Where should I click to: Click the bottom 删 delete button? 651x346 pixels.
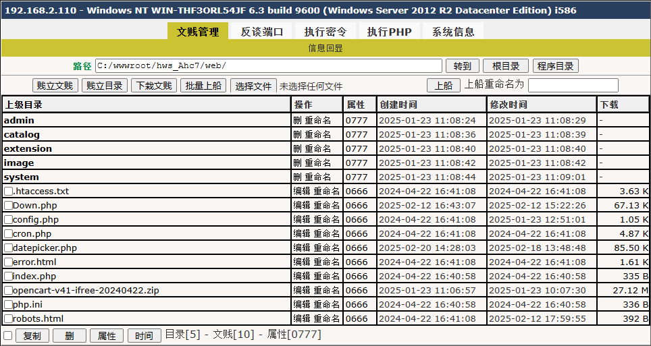pyautogui.click(x=70, y=336)
